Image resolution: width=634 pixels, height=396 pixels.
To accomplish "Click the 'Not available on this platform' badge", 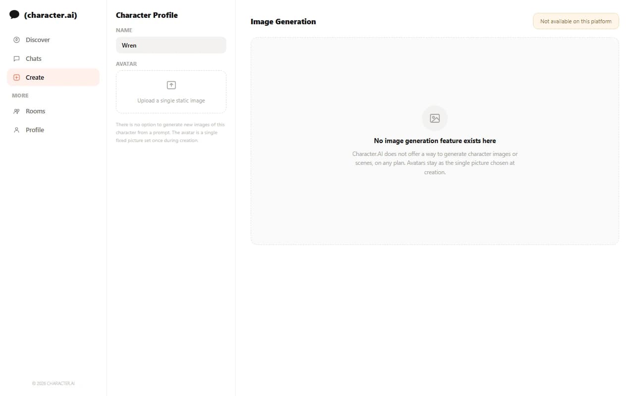I will pyautogui.click(x=576, y=21).
